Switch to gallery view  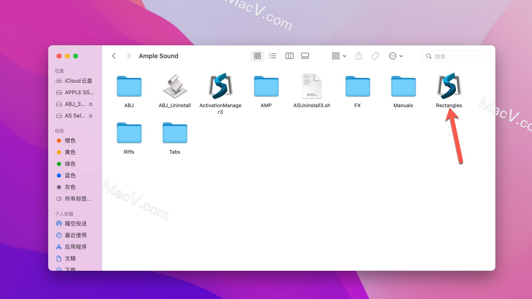[305, 56]
